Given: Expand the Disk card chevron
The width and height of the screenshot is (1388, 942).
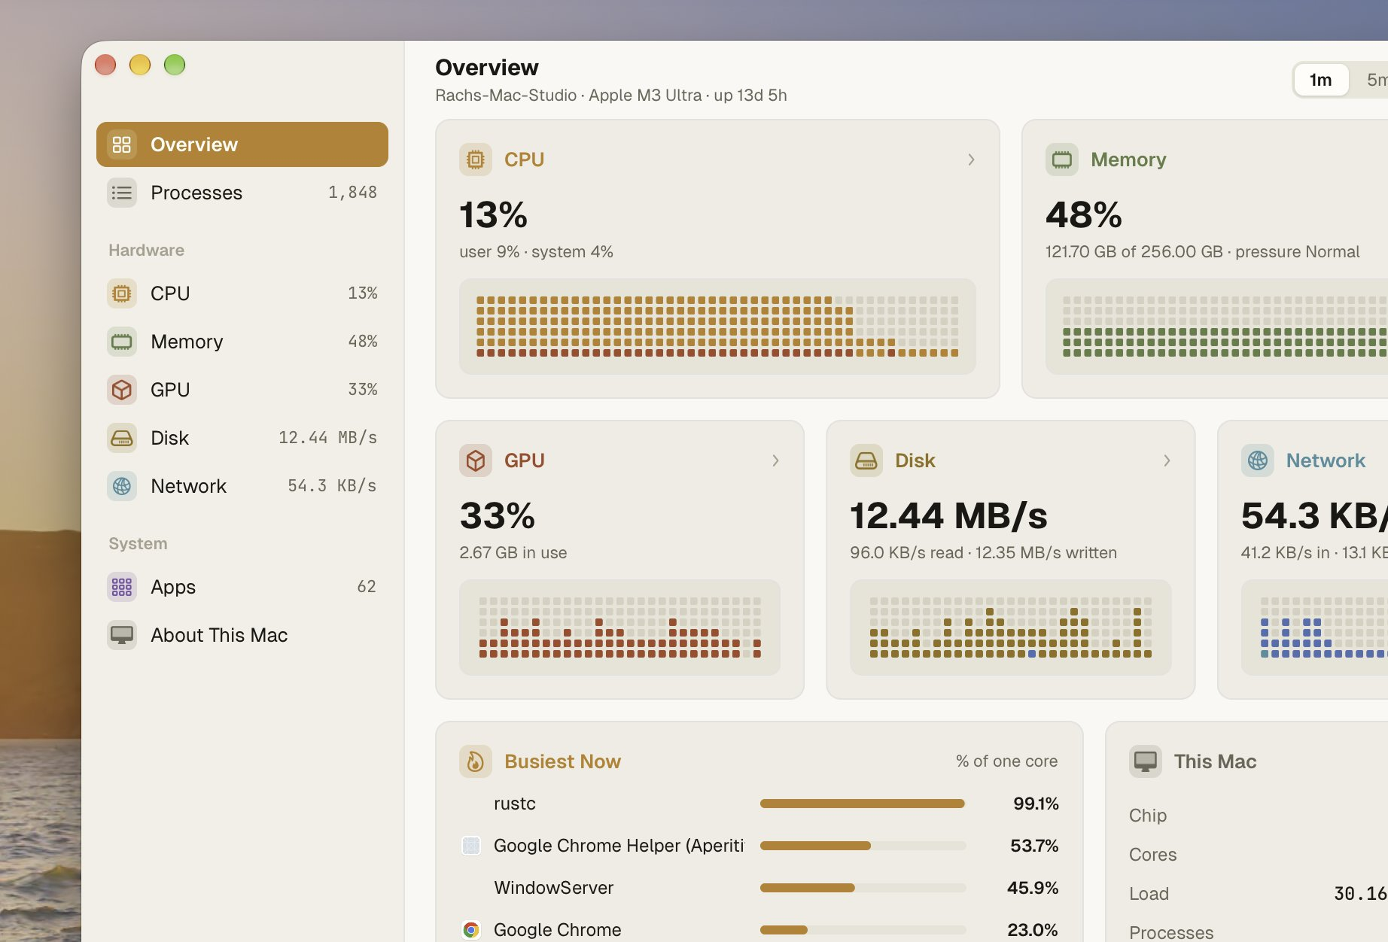Looking at the screenshot, I should [1167, 460].
